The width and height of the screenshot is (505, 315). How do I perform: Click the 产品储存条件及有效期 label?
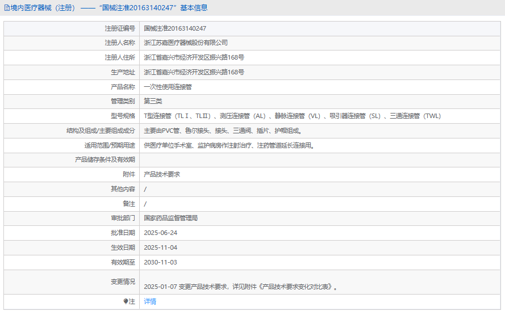tap(105, 159)
